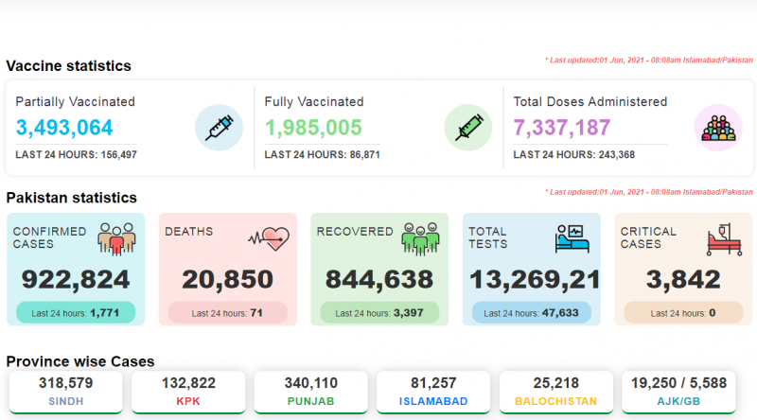757x420 pixels.
Task: Click Confirmed Cases last 24 hours badge
Action: tap(76, 312)
